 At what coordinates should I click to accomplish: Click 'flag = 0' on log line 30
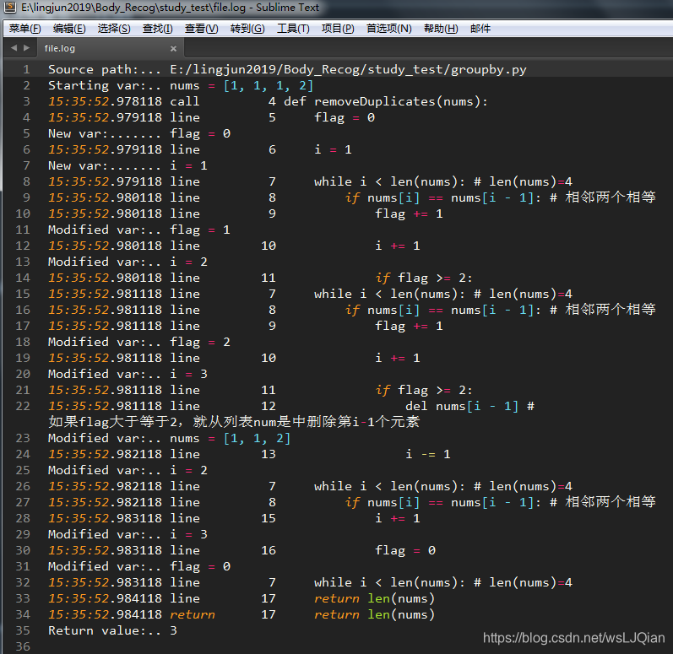405,550
